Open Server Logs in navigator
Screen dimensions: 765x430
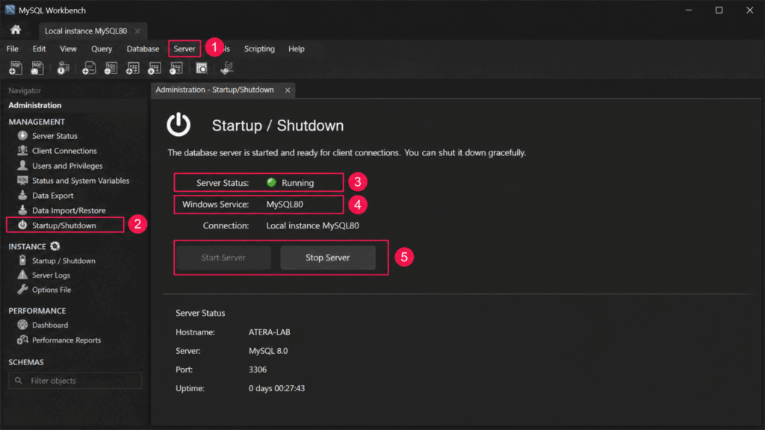(52, 275)
